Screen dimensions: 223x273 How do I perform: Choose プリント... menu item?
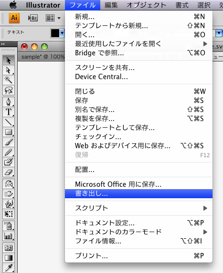coord(139,256)
